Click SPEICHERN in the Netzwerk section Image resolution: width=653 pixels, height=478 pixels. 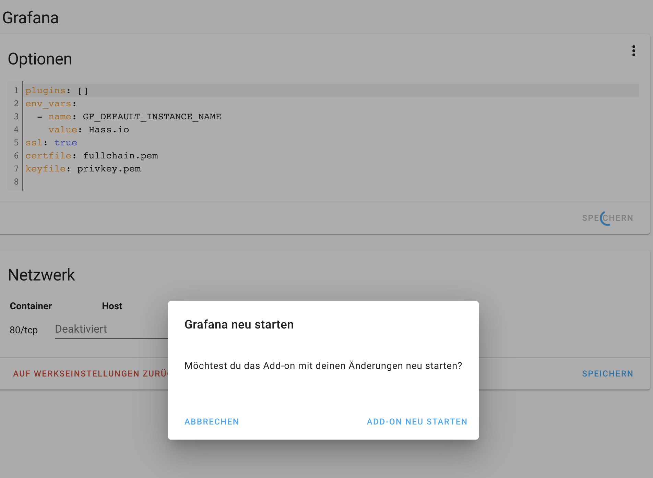(x=607, y=374)
